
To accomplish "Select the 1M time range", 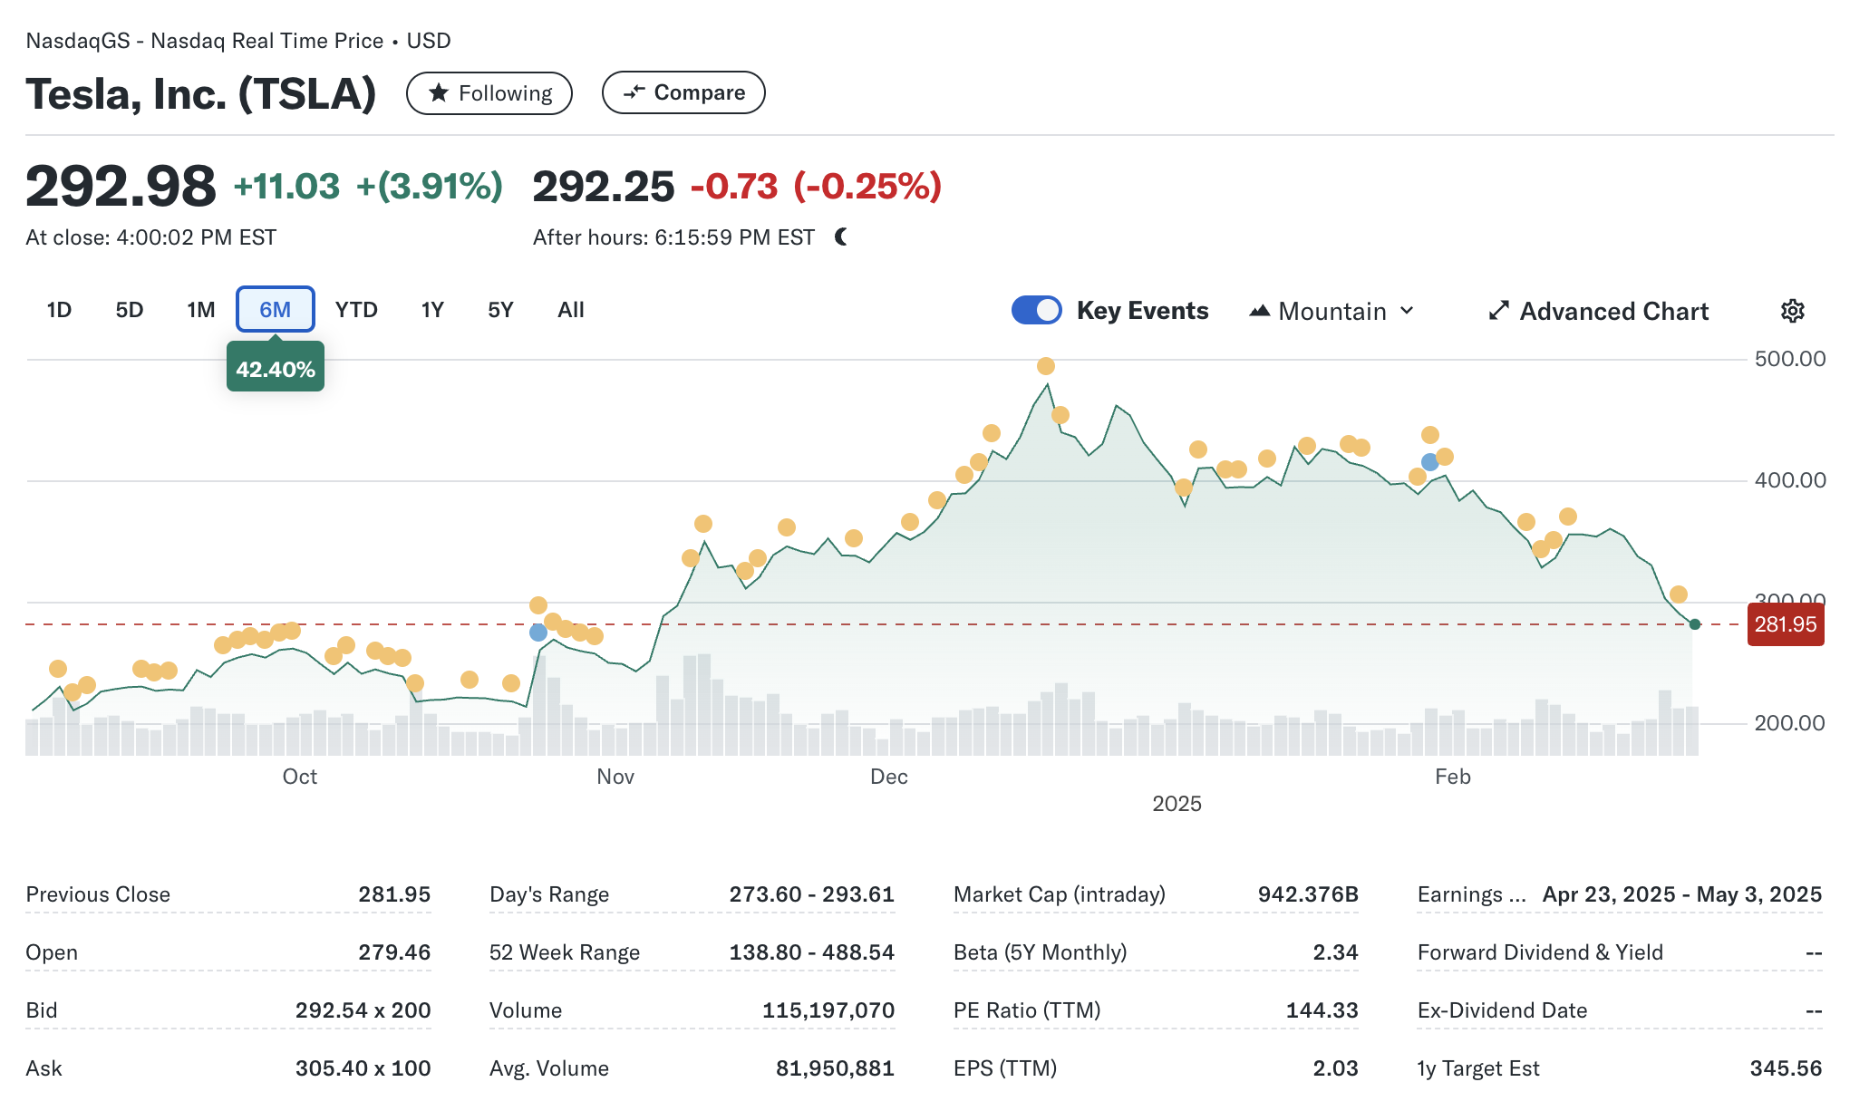I will 200,310.
